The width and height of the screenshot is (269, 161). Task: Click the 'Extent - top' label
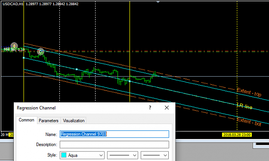[x=249, y=92]
